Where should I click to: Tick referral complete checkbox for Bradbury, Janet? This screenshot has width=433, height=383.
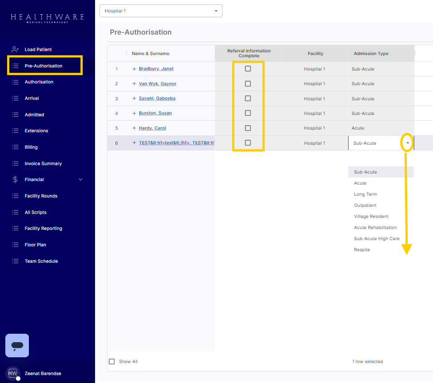pos(248,69)
